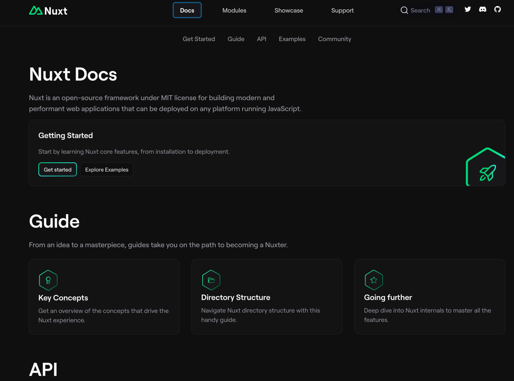Open the Support nav item
This screenshot has width=514, height=381.
click(x=342, y=10)
